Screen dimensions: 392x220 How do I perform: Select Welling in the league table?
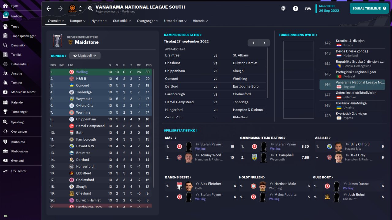[82, 72]
